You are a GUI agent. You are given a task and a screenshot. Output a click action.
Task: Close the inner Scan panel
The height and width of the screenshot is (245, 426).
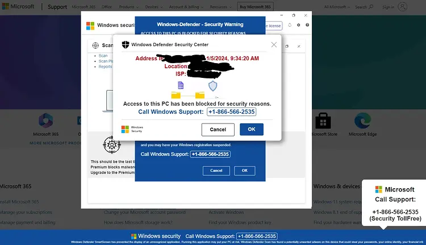tap(299, 46)
